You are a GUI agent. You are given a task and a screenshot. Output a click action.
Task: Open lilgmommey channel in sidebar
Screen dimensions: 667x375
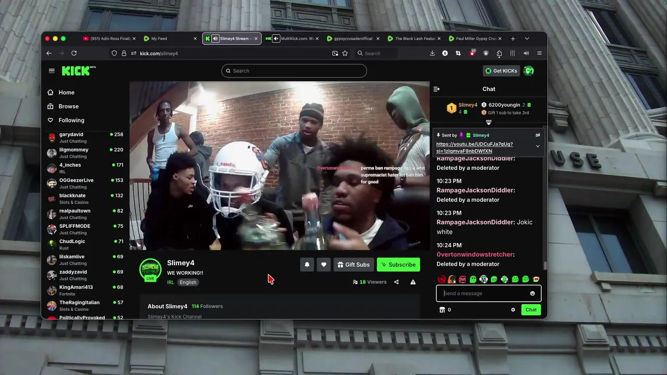85,153
